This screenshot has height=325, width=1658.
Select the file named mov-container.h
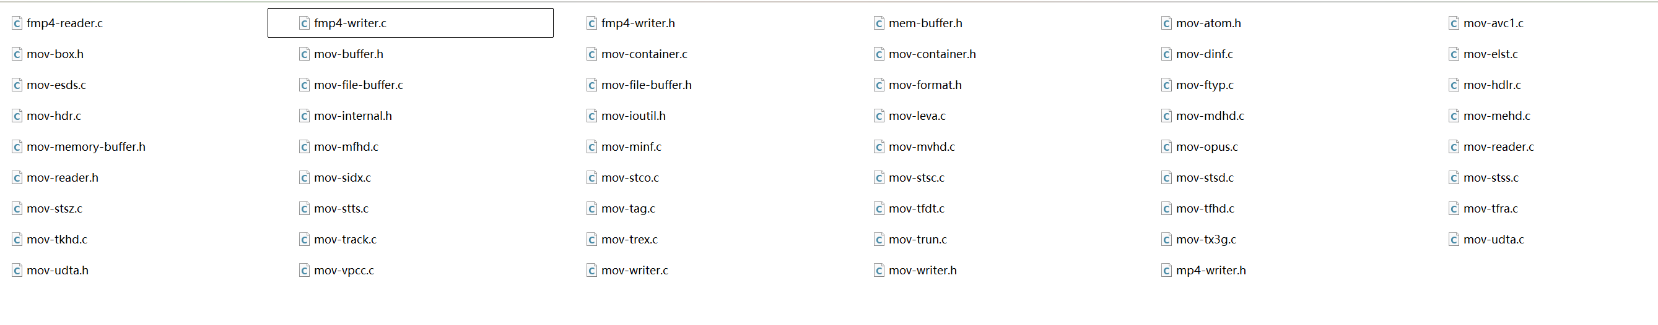[932, 54]
